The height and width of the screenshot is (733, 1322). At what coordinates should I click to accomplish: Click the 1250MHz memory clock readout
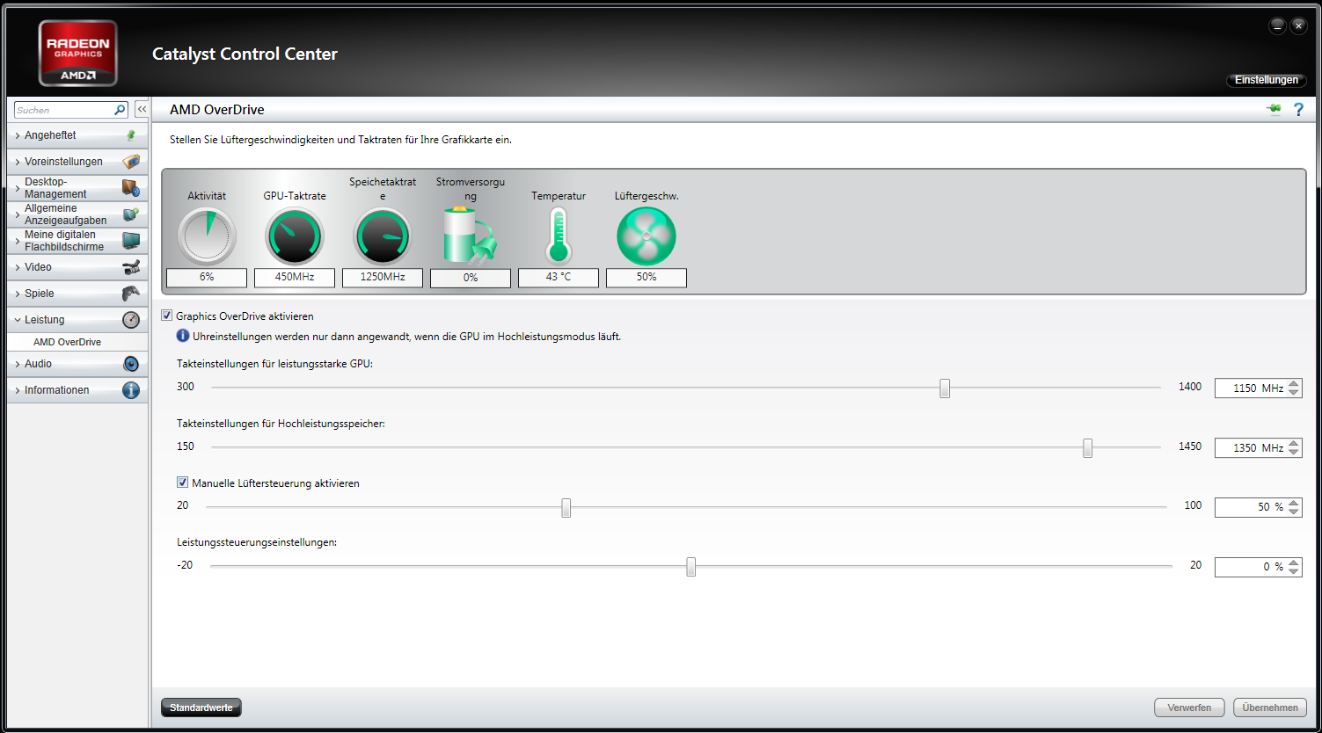coord(383,277)
